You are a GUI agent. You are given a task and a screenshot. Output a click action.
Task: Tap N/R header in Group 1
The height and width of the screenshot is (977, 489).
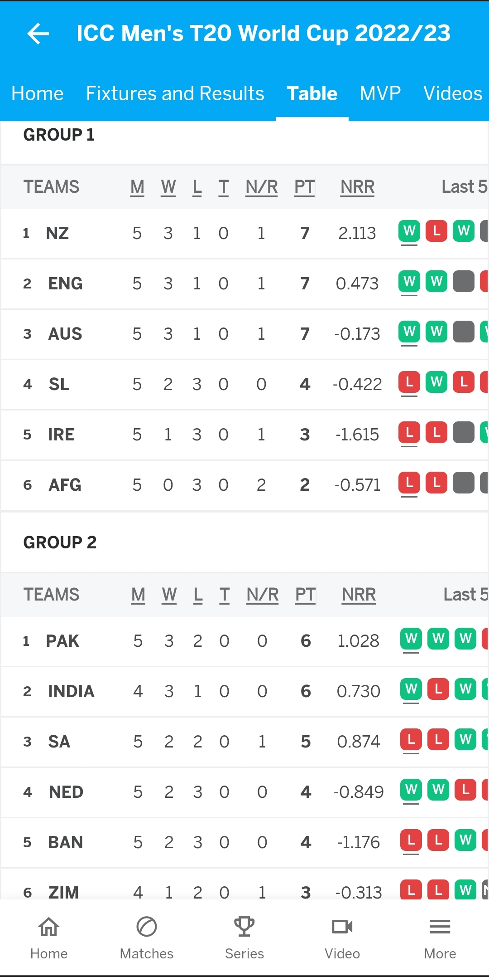(262, 187)
